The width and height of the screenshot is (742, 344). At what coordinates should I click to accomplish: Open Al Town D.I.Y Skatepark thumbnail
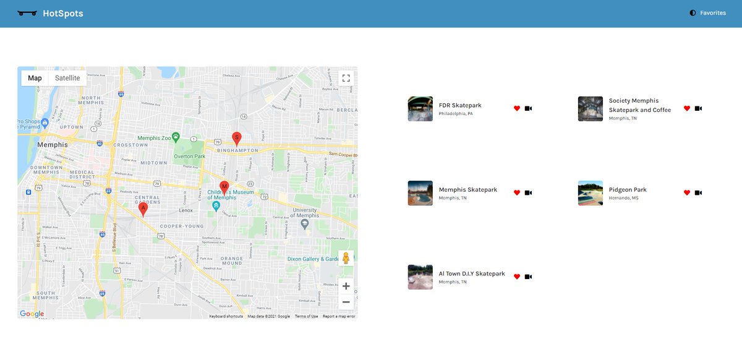click(x=420, y=277)
